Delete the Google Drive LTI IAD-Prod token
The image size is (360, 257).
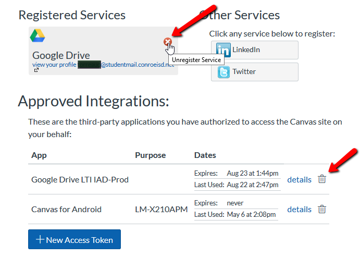pos(322,179)
